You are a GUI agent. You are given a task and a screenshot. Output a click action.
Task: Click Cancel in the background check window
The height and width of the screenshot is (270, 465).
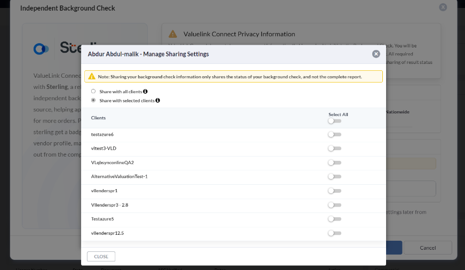(428, 248)
